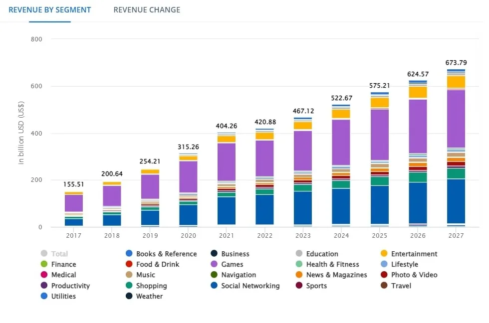Click the Productivity legend label

70,286
